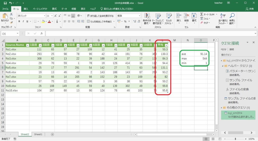Click the Name Box showing O6
Viewport: 258px width, 141px height.
pyautogui.click(x=10, y=34)
